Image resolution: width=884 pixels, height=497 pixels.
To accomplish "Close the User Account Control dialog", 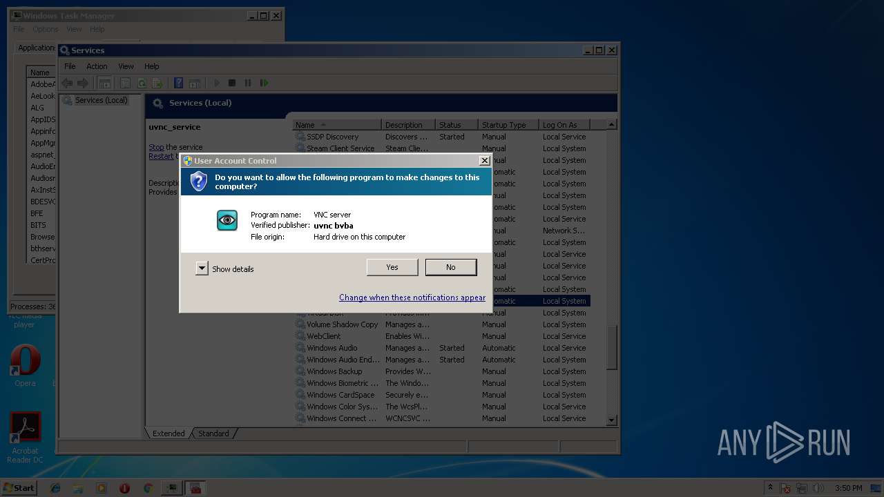I will tap(485, 160).
